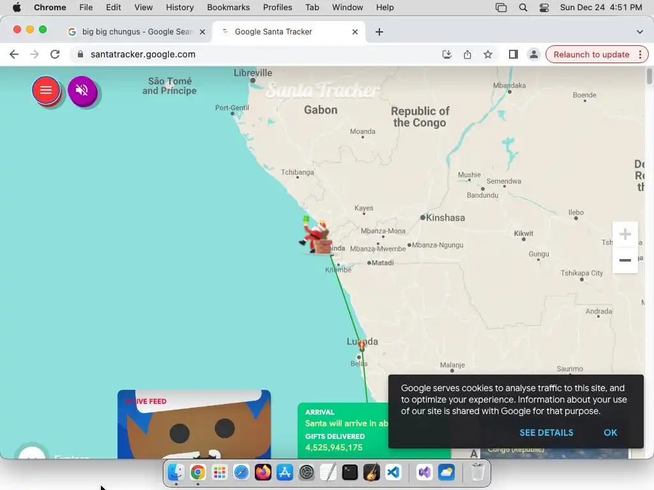Open Visual Studio Code from the dock
Screen dimensions: 654x490
pos(393,473)
